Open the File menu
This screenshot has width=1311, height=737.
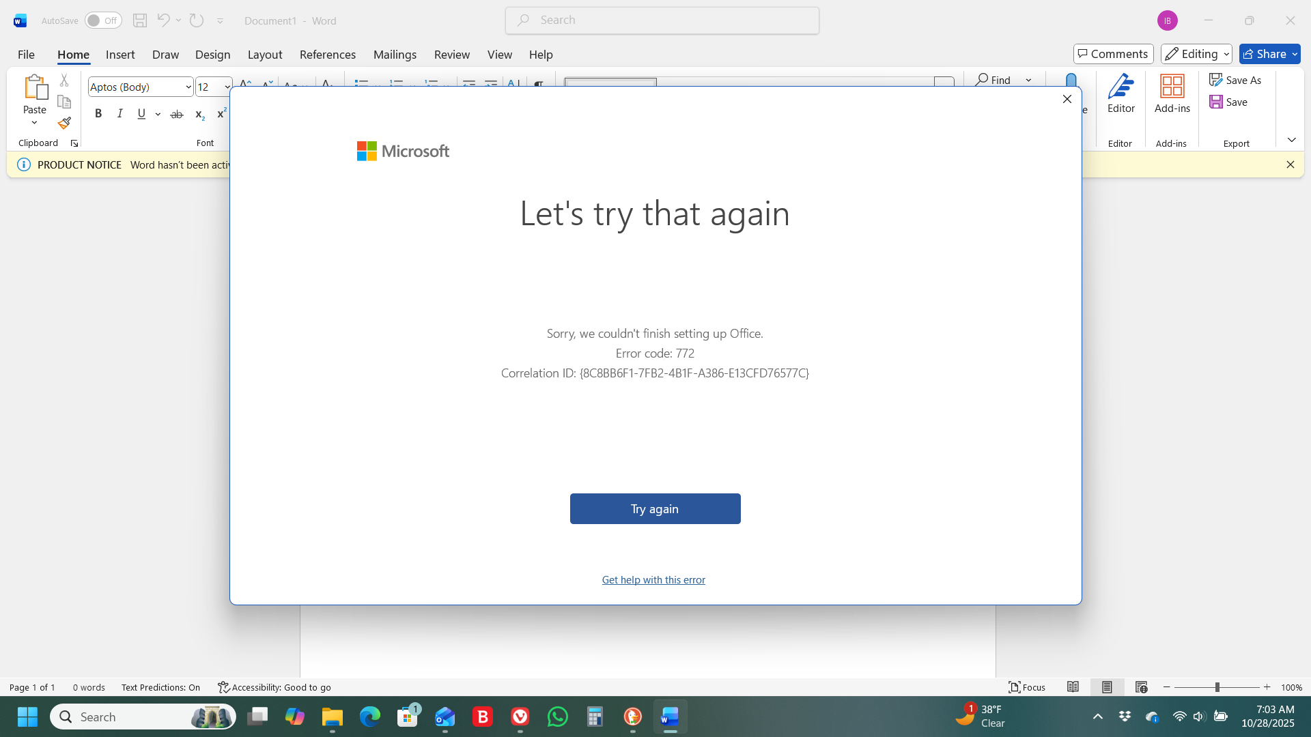click(x=26, y=55)
